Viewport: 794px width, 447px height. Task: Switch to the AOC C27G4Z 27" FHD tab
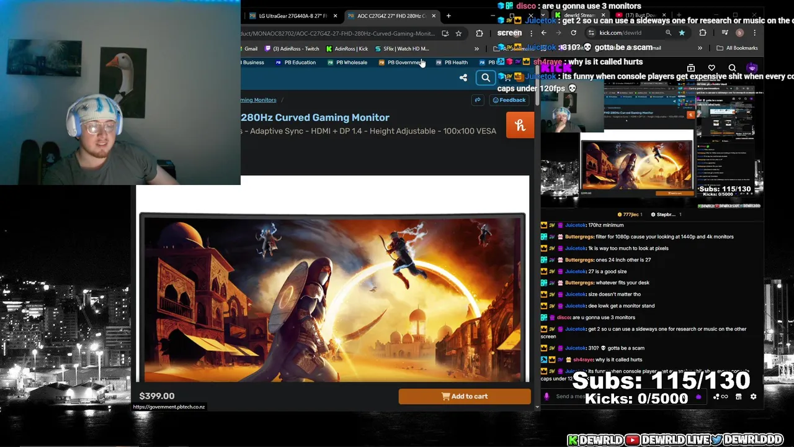pos(391,16)
